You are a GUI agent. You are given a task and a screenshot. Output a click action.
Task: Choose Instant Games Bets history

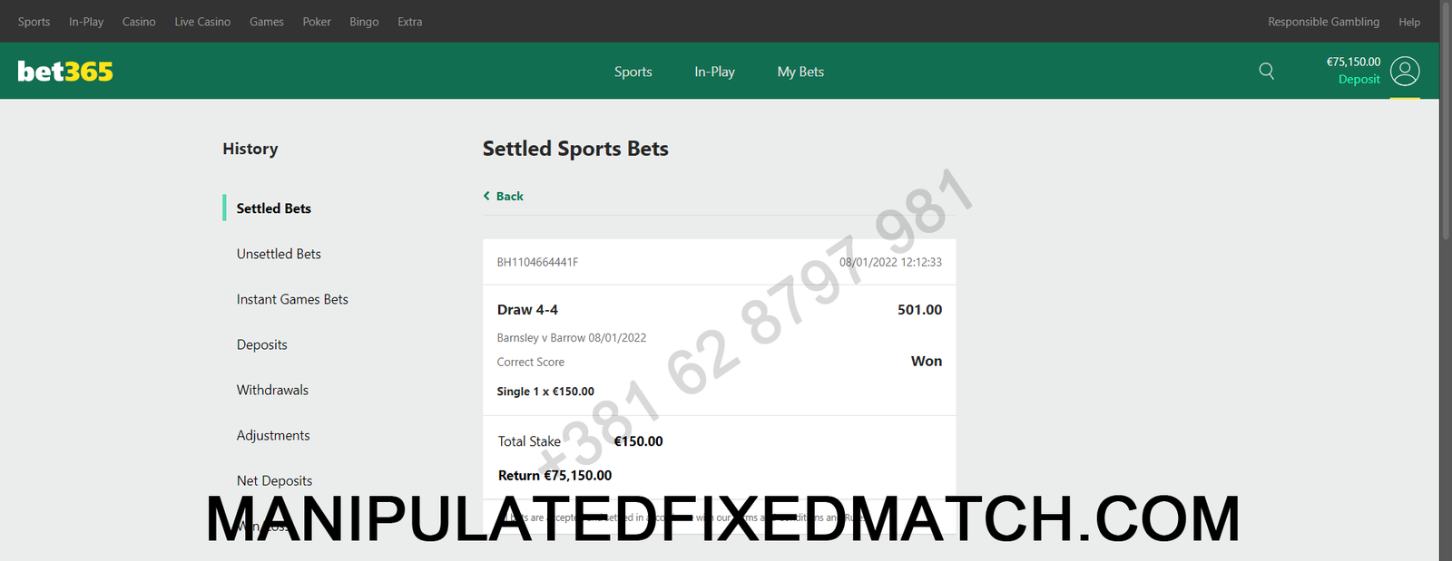point(292,299)
